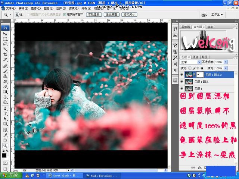239x179 pixels.
Task: Select the Lasso tool
Action: click(x=5, y=44)
